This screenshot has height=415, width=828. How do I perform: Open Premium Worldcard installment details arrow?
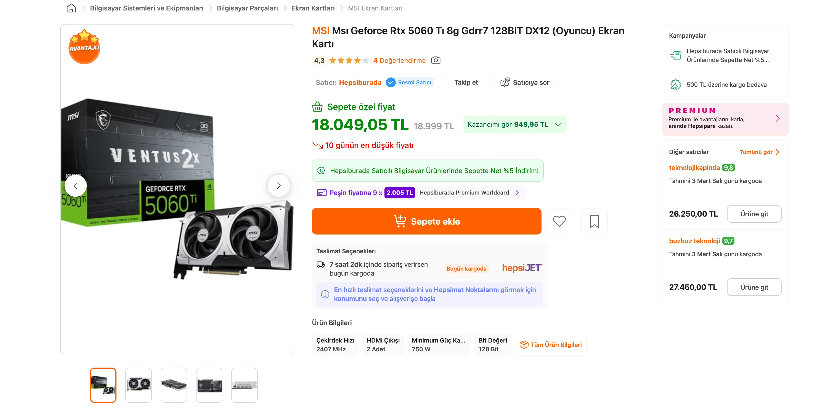tap(517, 193)
